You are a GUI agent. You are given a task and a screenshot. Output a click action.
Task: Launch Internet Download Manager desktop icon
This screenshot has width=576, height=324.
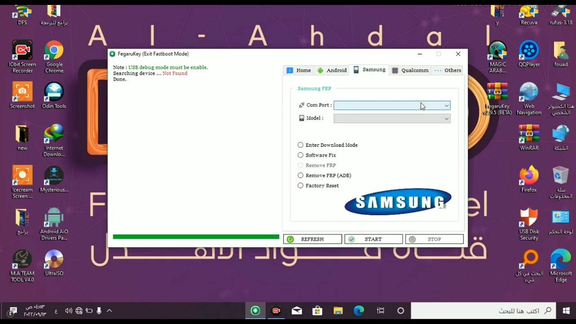point(54,140)
